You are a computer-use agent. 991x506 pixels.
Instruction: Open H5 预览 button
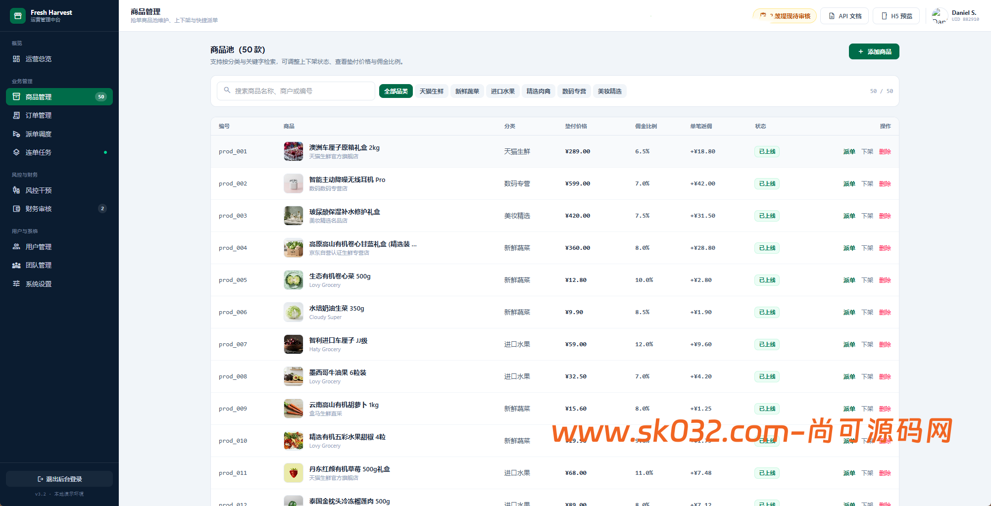(x=896, y=16)
